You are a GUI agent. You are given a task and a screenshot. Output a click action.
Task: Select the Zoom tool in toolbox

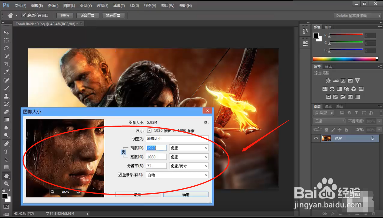(6, 184)
